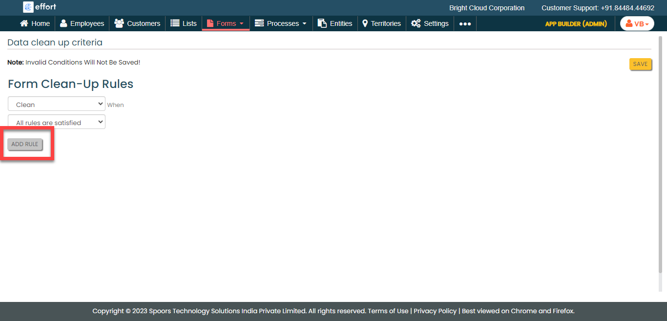Open Territories via map pin icon
The width and height of the screenshot is (667, 321).
pos(365,23)
